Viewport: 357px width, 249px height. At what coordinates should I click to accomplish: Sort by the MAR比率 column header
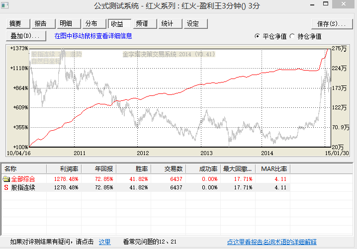pyautogui.click(x=274, y=168)
